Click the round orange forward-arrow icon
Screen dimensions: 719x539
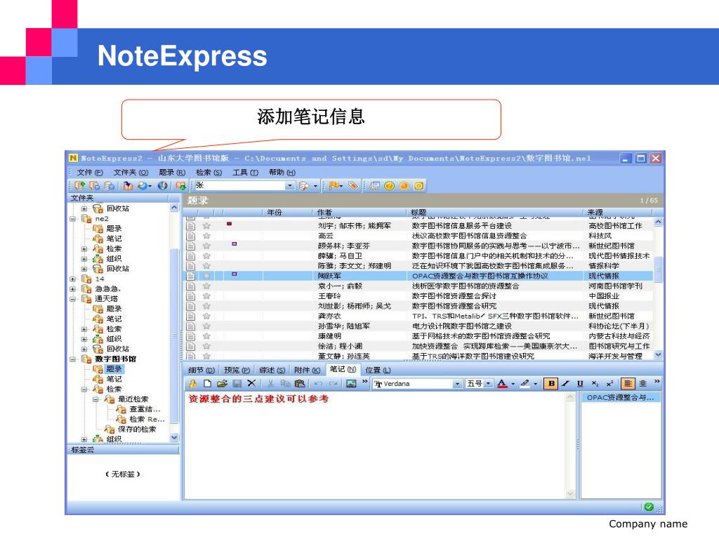(x=404, y=185)
